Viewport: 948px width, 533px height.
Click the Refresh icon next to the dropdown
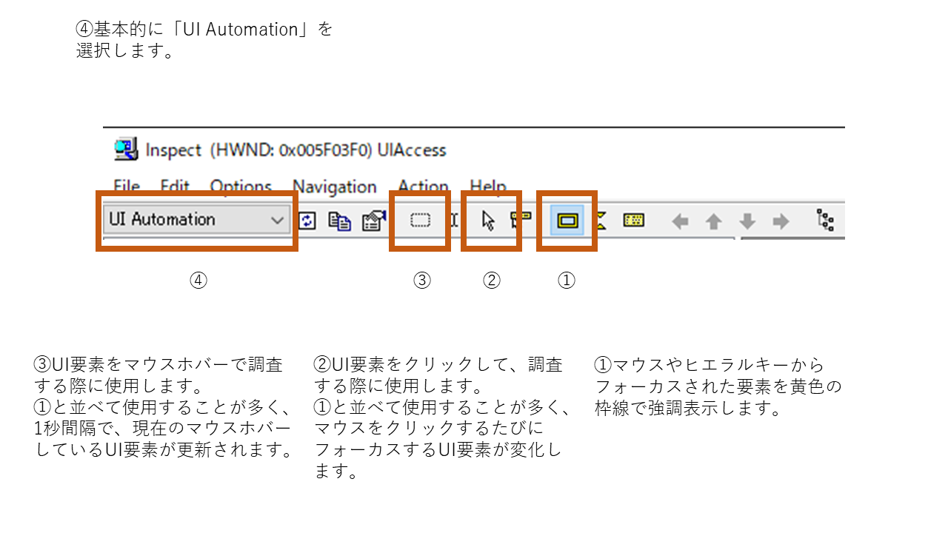(307, 221)
